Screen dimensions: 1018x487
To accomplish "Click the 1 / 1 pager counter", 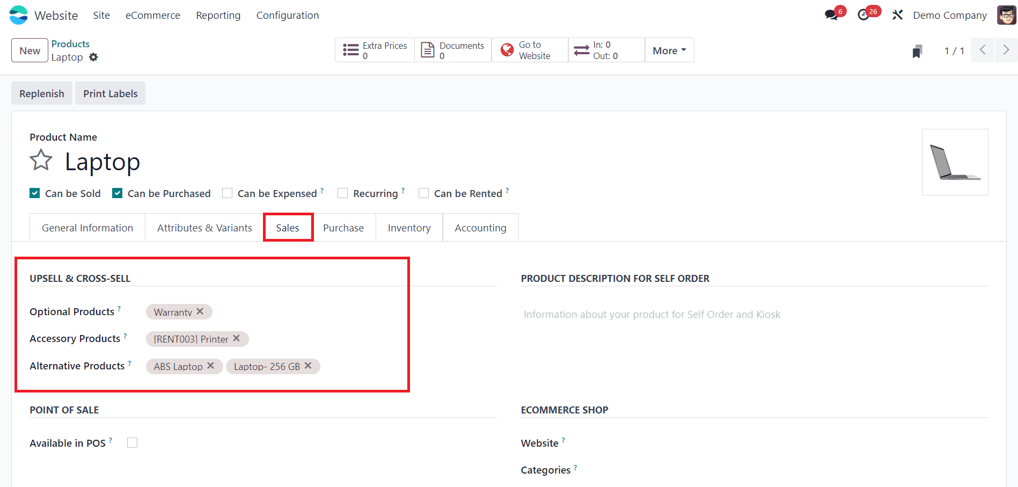I will tap(954, 50).
